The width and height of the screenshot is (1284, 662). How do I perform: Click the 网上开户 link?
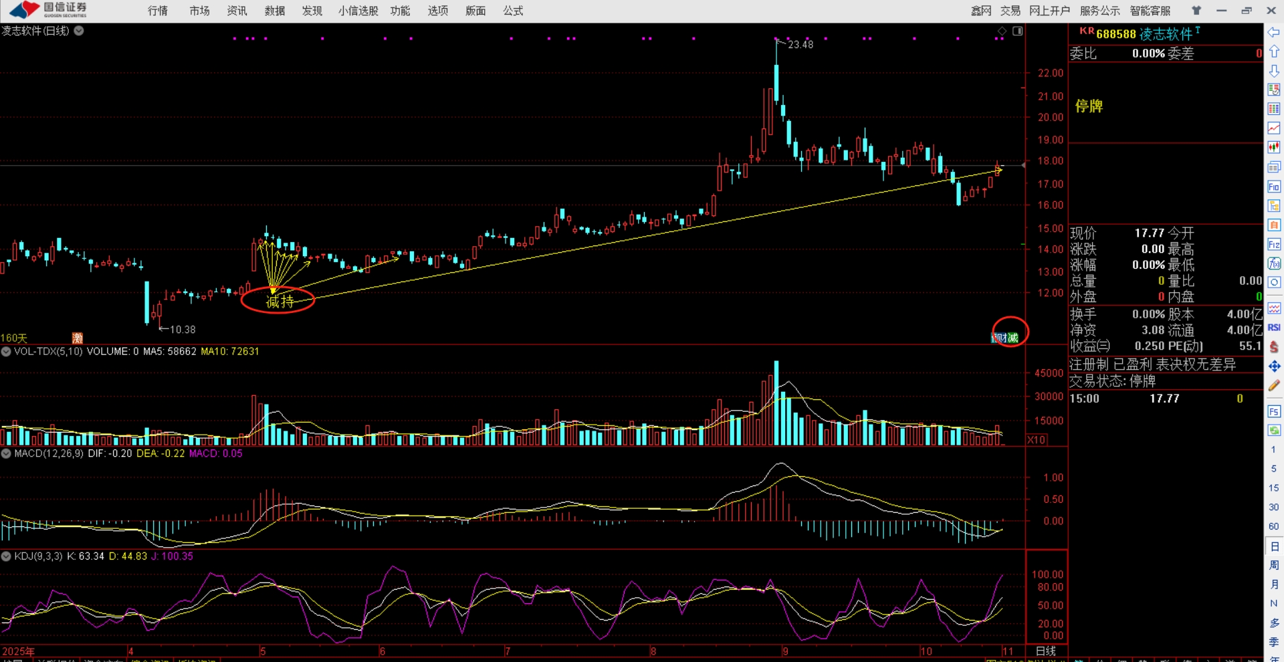click(1049, 11)
